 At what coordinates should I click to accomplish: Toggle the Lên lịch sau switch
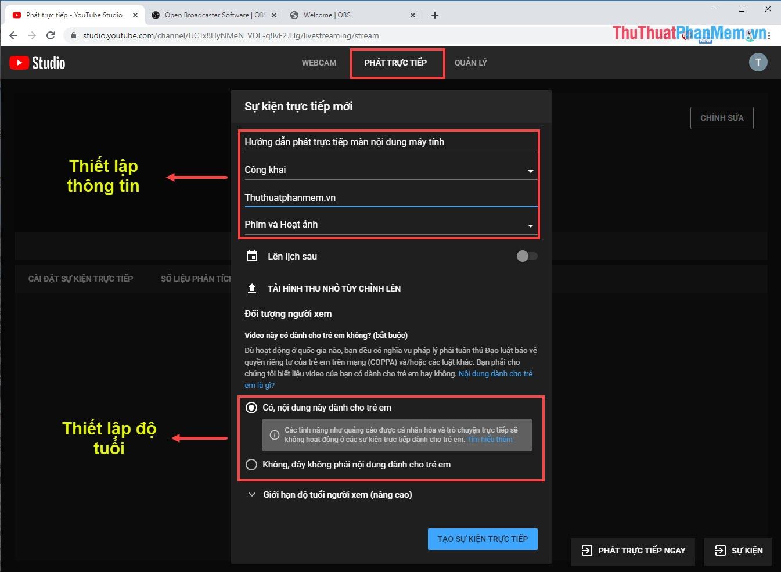pos(527,256)
